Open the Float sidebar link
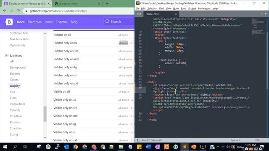Viewport: 269px width, 151px height. pos(13,98)
